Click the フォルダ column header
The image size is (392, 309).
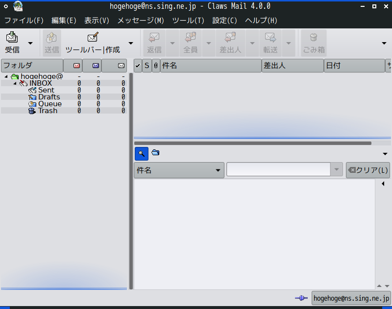coord(32,66)
